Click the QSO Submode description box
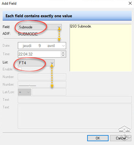The width and height of the screenshot is (134, 145). tap(101, 48)
